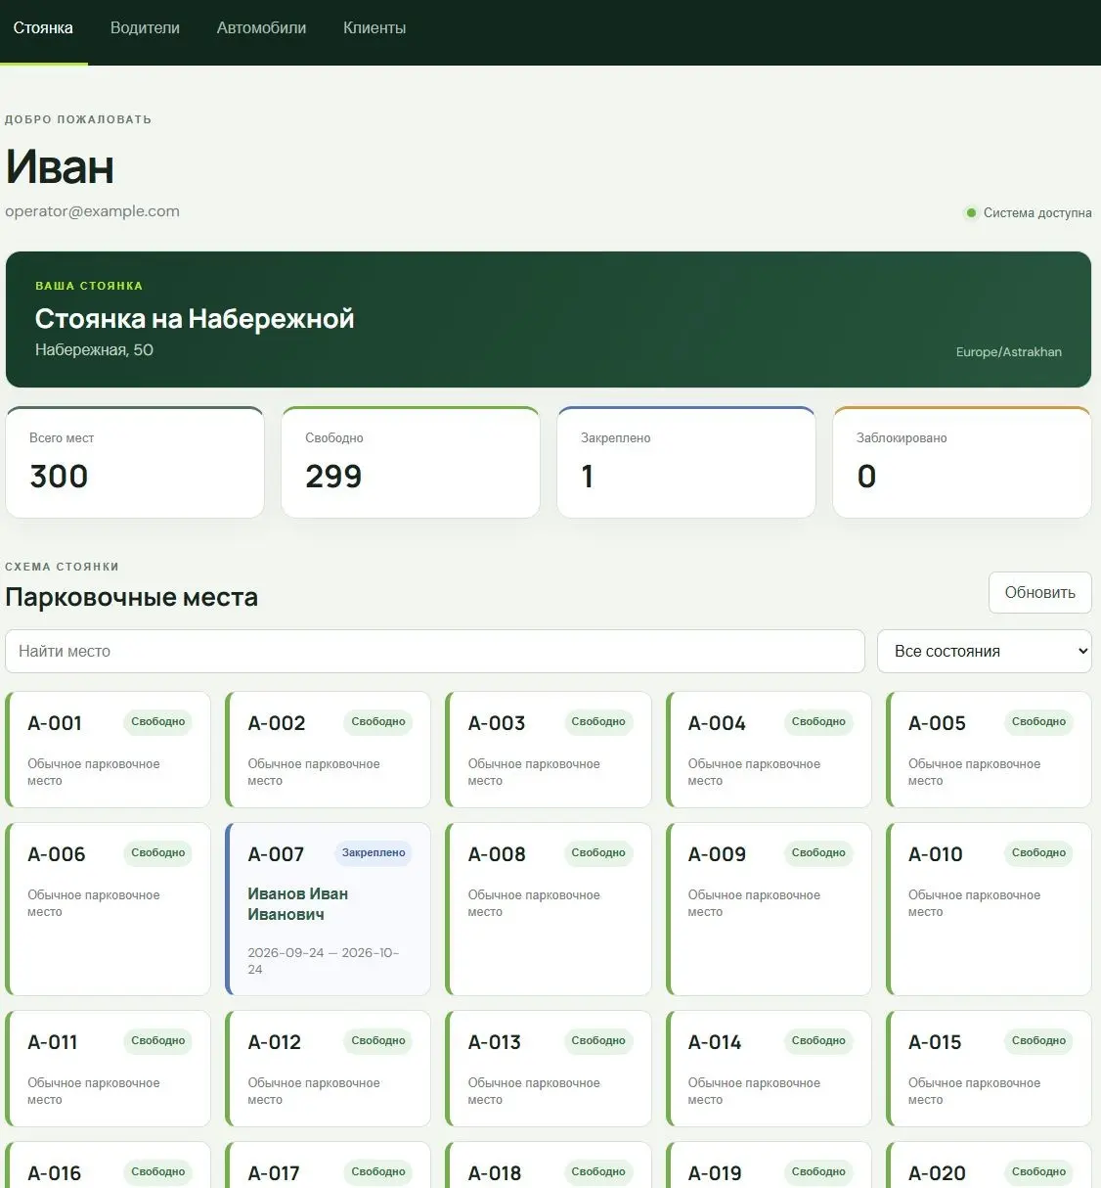Image resolution: width=1101 pixels, height=1188 pixels.
Task: Select the Заблокировано 0 stat card
Action: pos(962,462)
